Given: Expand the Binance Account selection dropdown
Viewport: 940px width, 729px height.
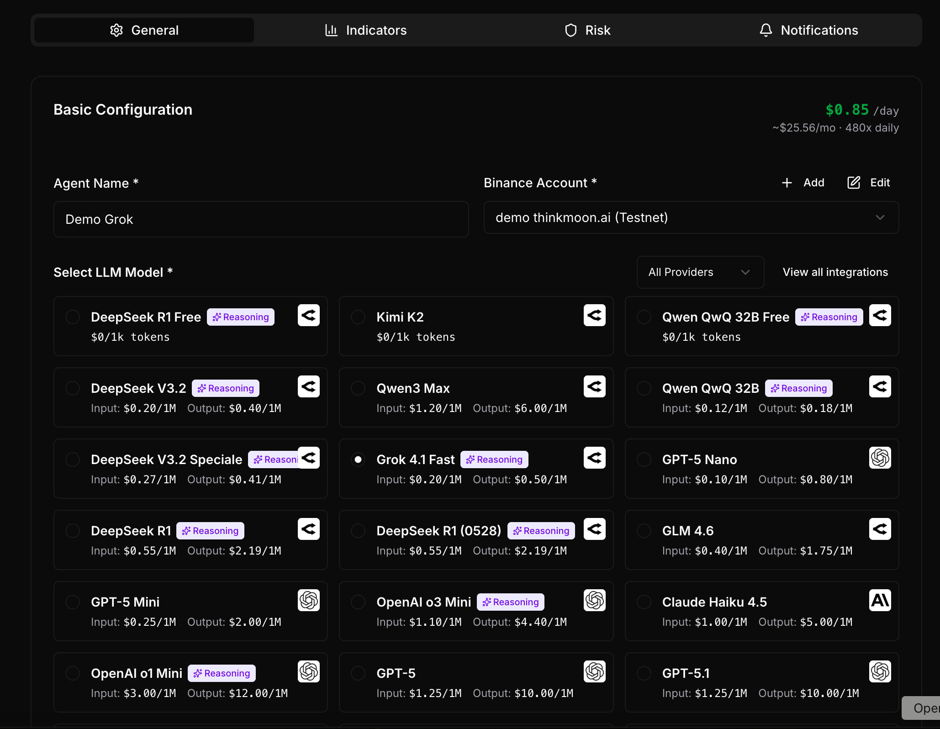Looking at the screenshot, I should [691, 218].
